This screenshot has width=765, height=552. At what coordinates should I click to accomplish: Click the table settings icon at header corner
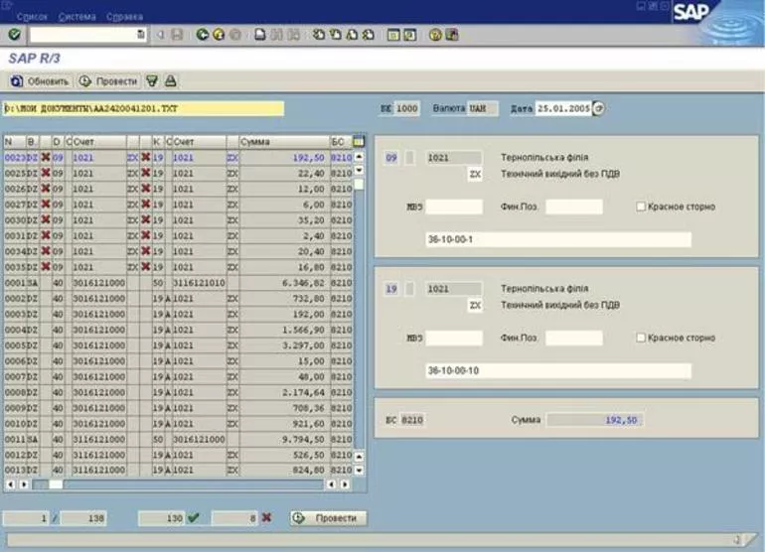(x=358, y=142)
